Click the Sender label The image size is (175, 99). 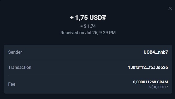pos(15,52)
